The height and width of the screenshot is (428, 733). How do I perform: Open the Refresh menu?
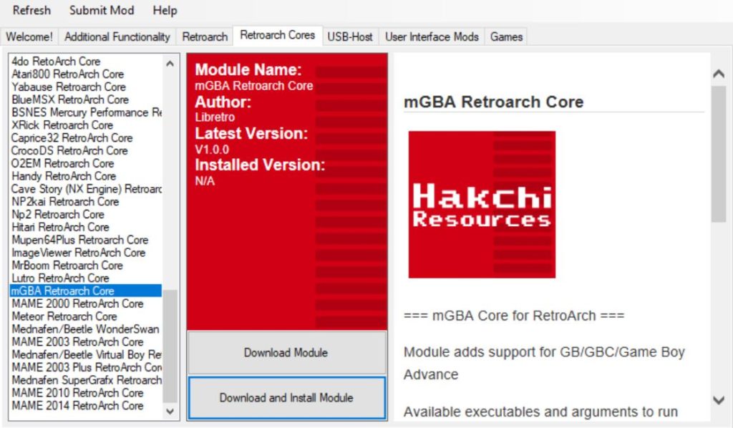click(31, 10)
